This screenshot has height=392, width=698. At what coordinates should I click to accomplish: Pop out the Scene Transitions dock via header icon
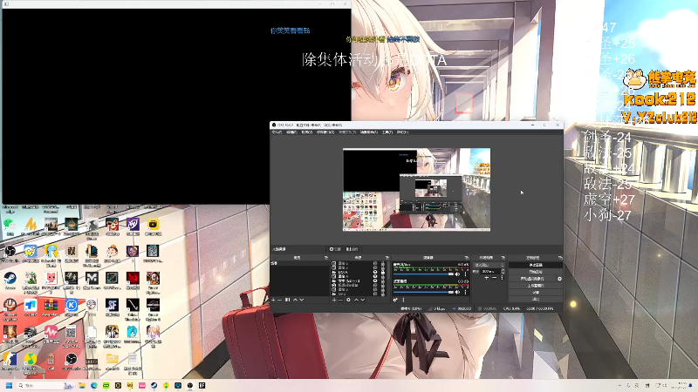tap(503, 258)
